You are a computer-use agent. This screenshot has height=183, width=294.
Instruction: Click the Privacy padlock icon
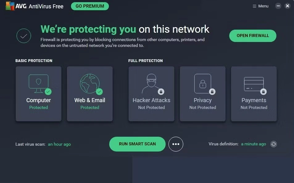[x=203, y=83]
